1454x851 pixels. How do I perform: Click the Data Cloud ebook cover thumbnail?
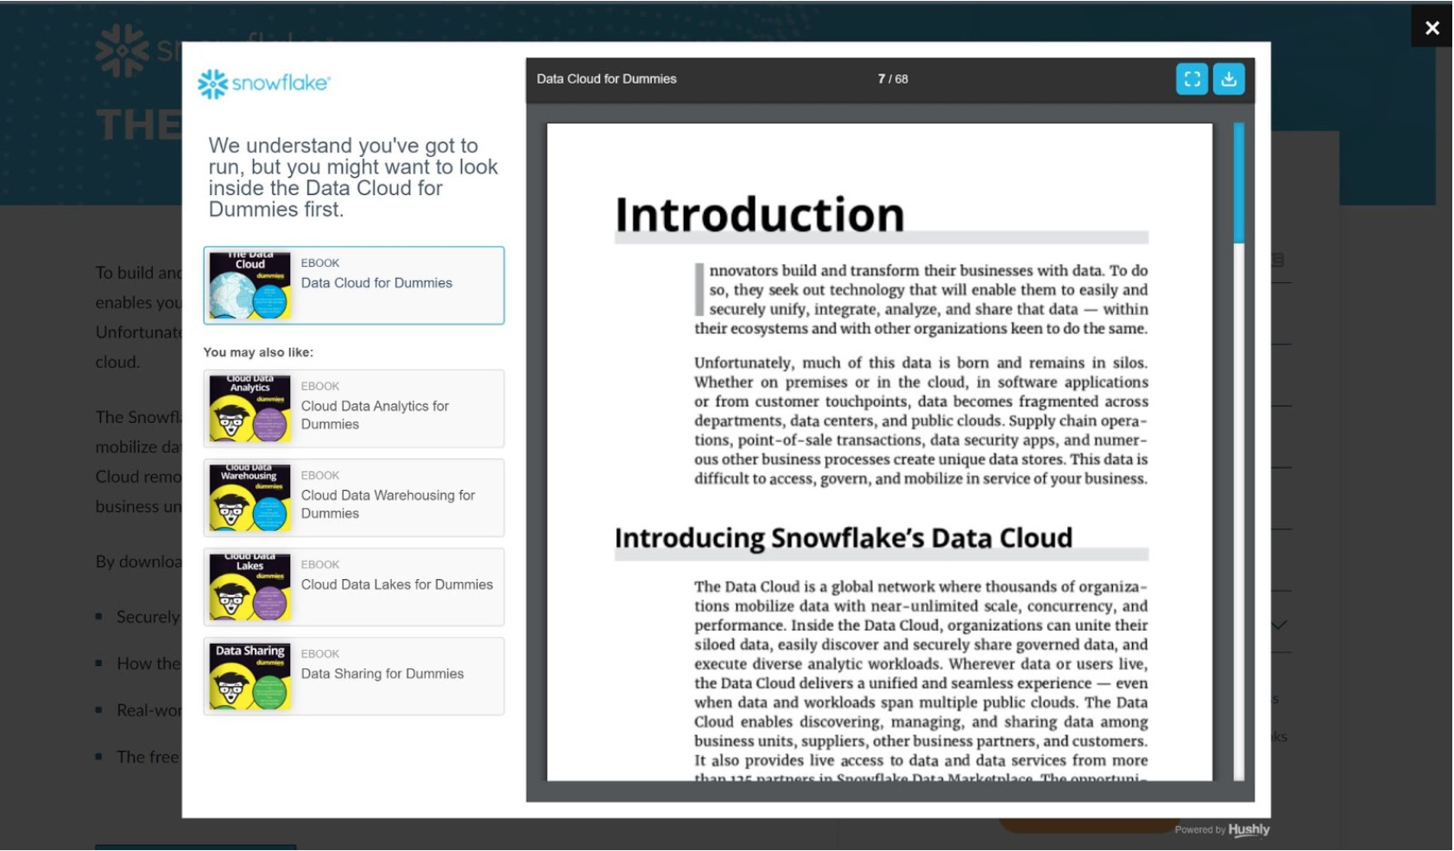point(250,286)
